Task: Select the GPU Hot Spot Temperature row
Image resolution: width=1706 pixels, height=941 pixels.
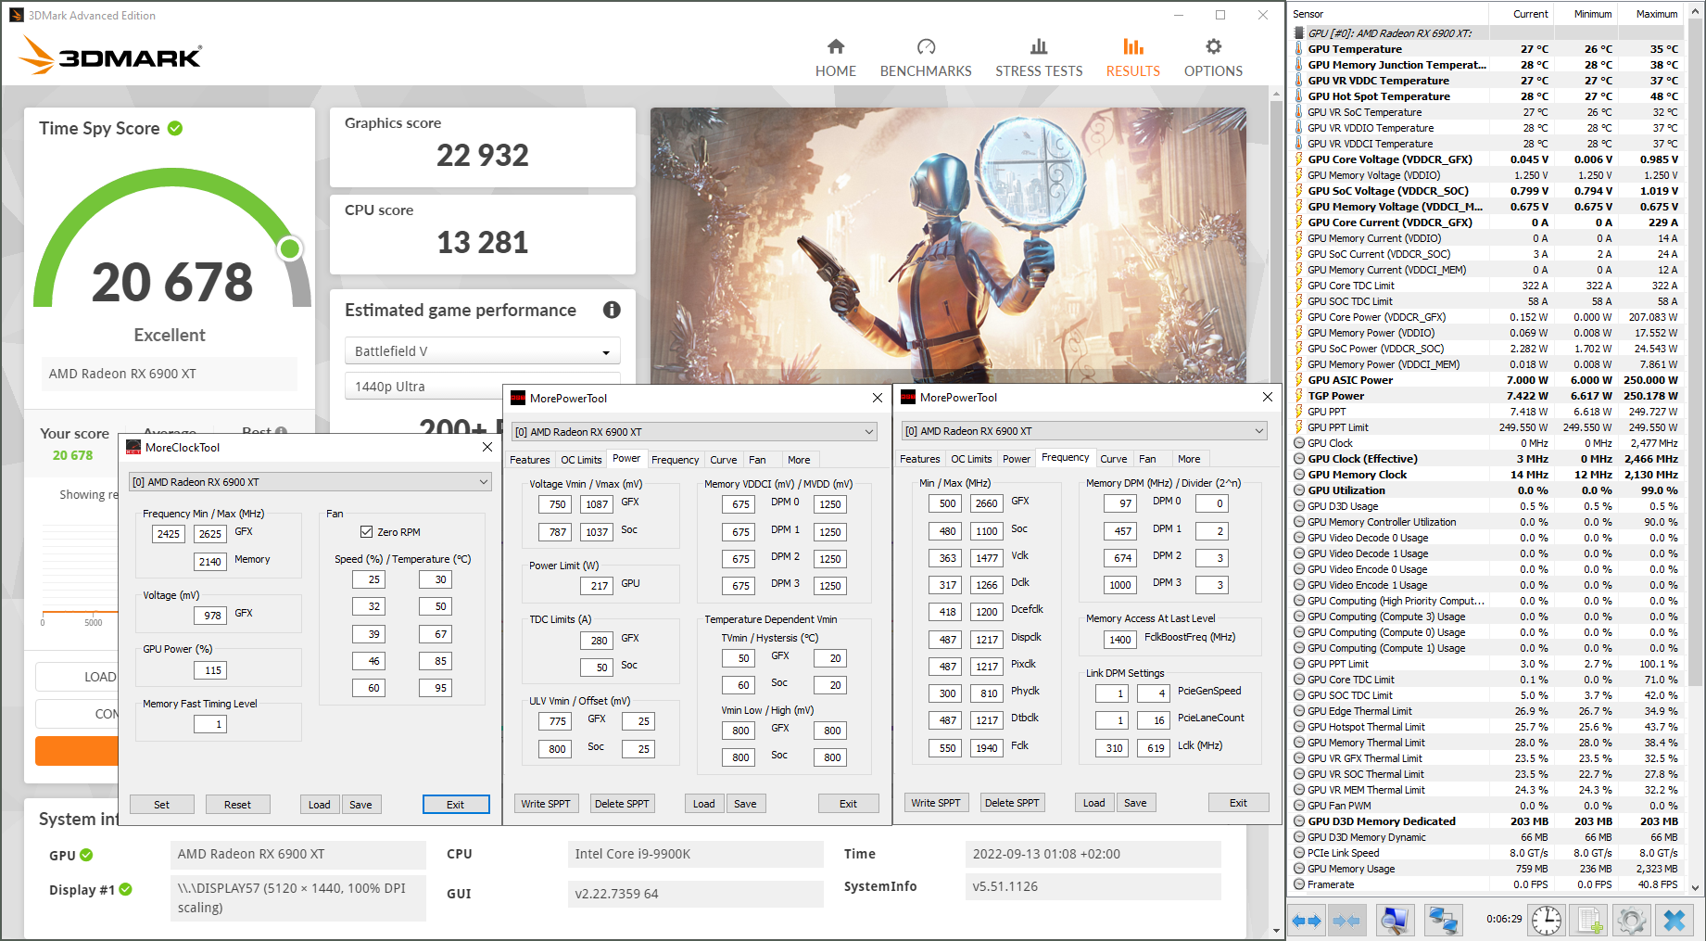Action: tap(1490, 96)
